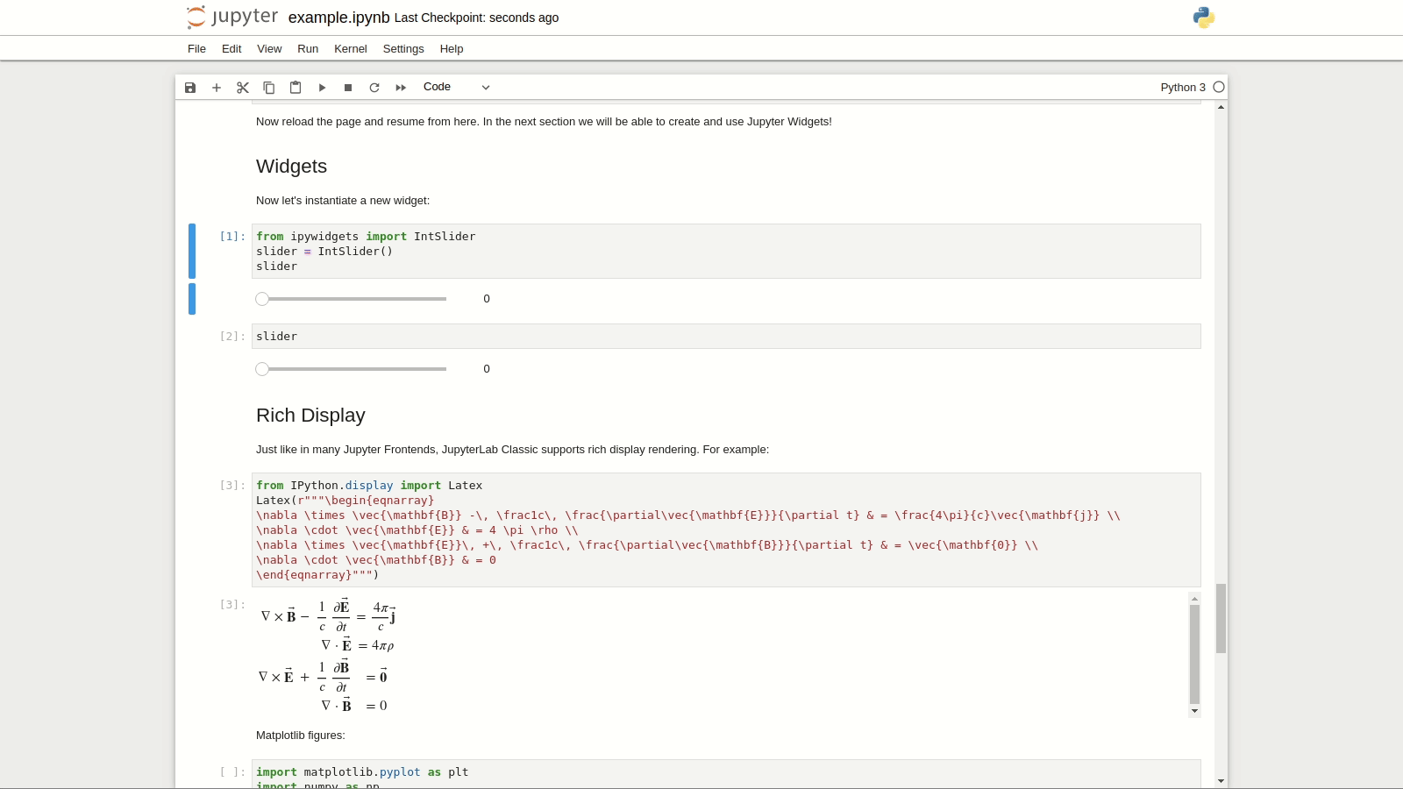Screen dimensions: 1403x789
Task: Click the Python logo icon
Action: click(1204, 18)
